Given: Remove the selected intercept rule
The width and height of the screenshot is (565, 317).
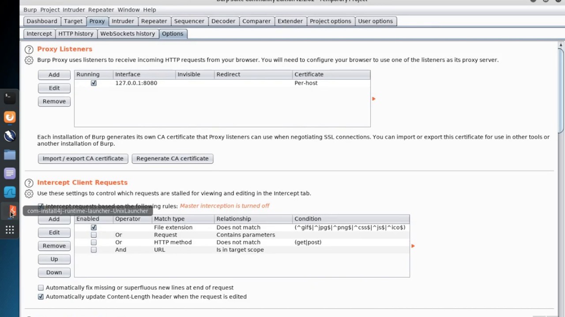Looking at the screenshot, I should [54, 246].
